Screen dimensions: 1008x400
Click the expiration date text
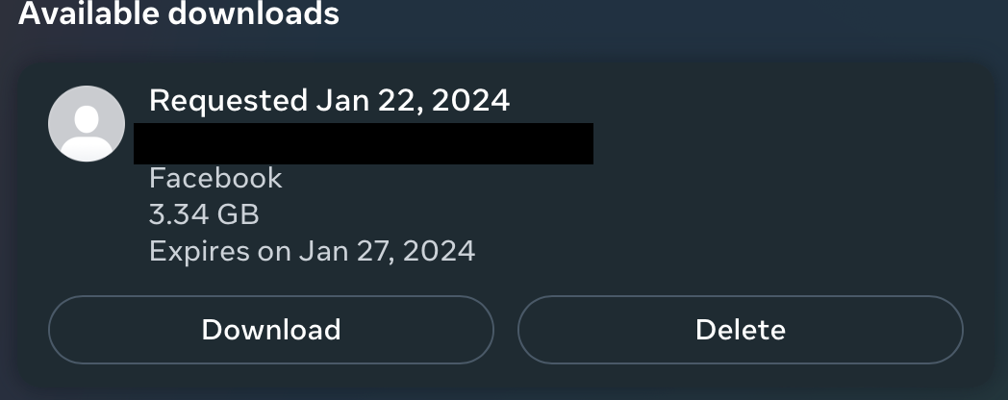312,251
